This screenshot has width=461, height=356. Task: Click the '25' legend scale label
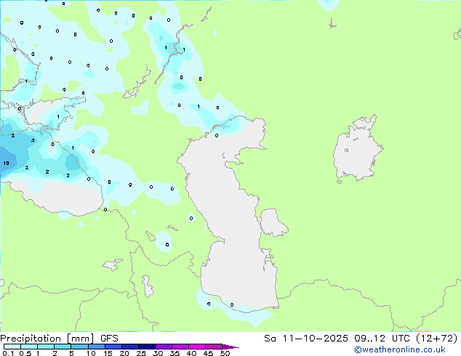click(141, 353)
